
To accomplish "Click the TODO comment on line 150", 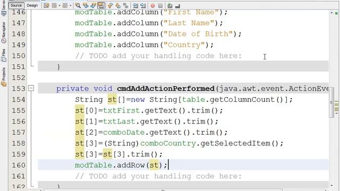I will pyautogui.click(x=158, y=56).
